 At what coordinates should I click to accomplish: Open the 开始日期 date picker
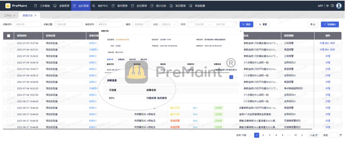(199, 25)
